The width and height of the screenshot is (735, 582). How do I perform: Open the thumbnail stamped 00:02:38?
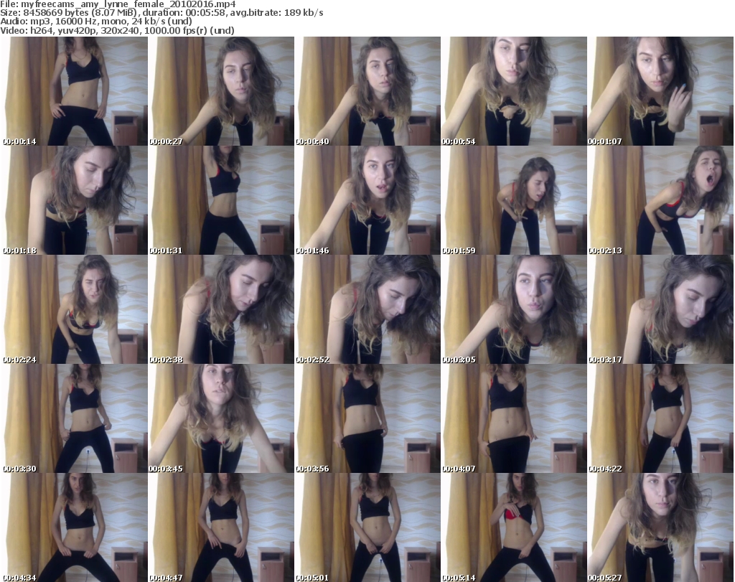[x=221, y=309]
